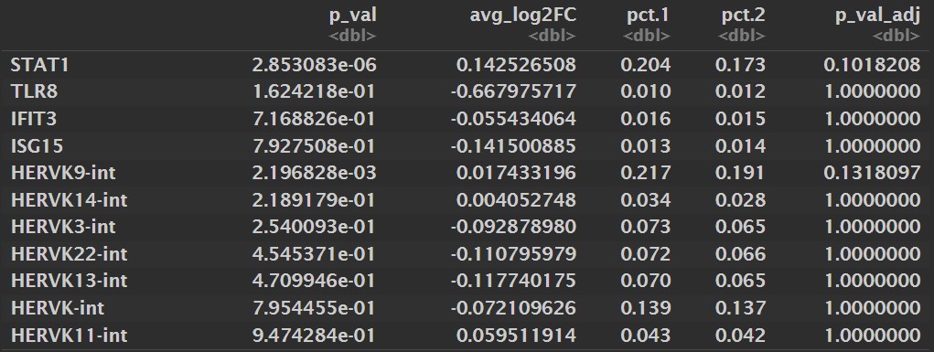Viewport: 934px width, 352px height.
Task: Click p_val value 2.196828e-03
Action: coord(314,173)
